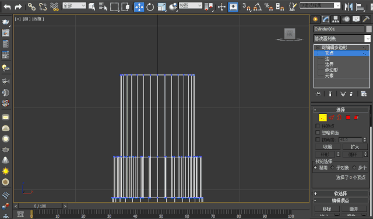Click the Undo arrow in the toolbar

pyautogui.click(x=8, y=6)
